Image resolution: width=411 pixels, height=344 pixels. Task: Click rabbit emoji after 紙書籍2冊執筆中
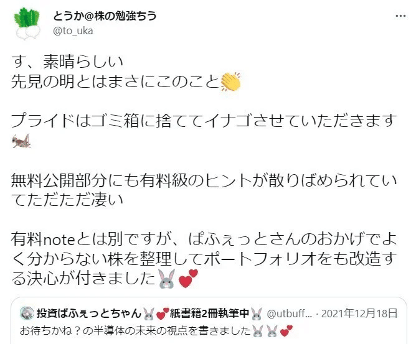(257, 314)
